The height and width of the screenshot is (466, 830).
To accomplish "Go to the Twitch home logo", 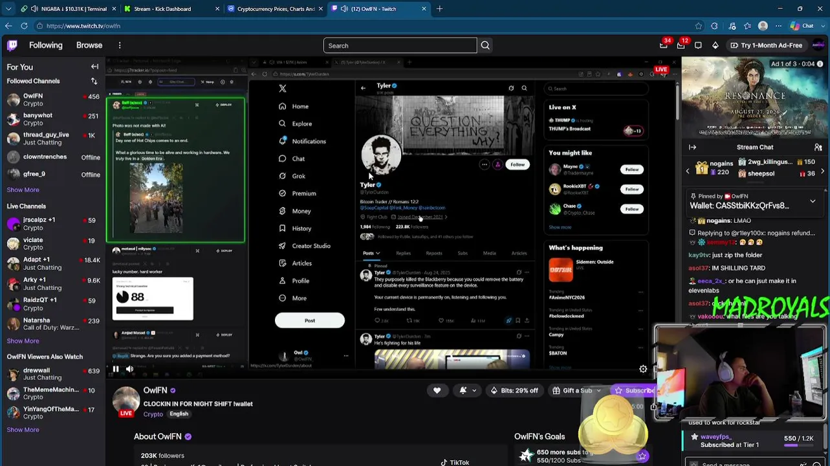I will coord(12,45).
